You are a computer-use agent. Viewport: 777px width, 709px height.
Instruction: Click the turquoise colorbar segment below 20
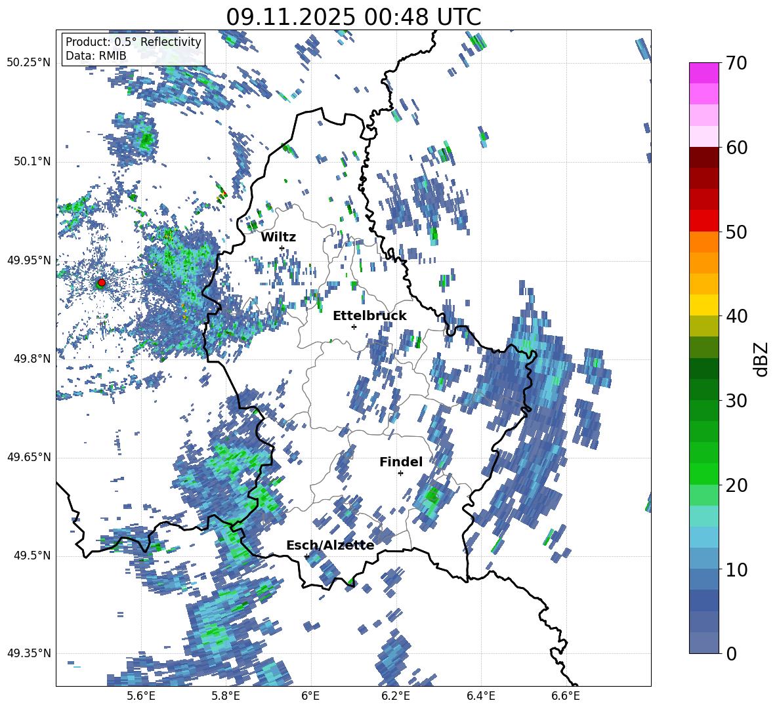tap(703, 516)
